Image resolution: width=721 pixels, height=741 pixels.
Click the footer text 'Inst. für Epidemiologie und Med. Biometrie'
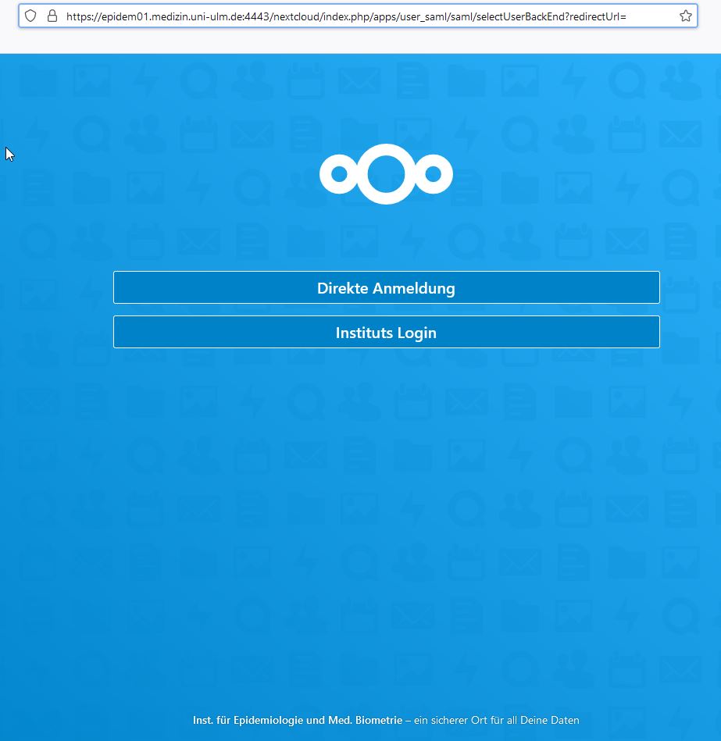(x=298, y=720)
